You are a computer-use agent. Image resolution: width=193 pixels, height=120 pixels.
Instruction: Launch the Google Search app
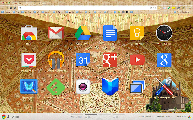click(164, 60)
